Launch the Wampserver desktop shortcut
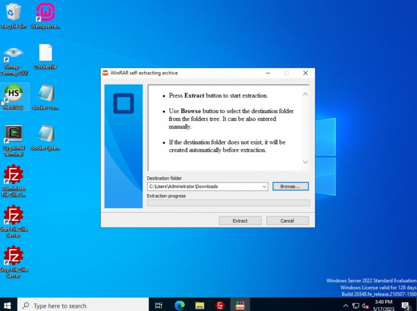 click(x=45, y=12)
